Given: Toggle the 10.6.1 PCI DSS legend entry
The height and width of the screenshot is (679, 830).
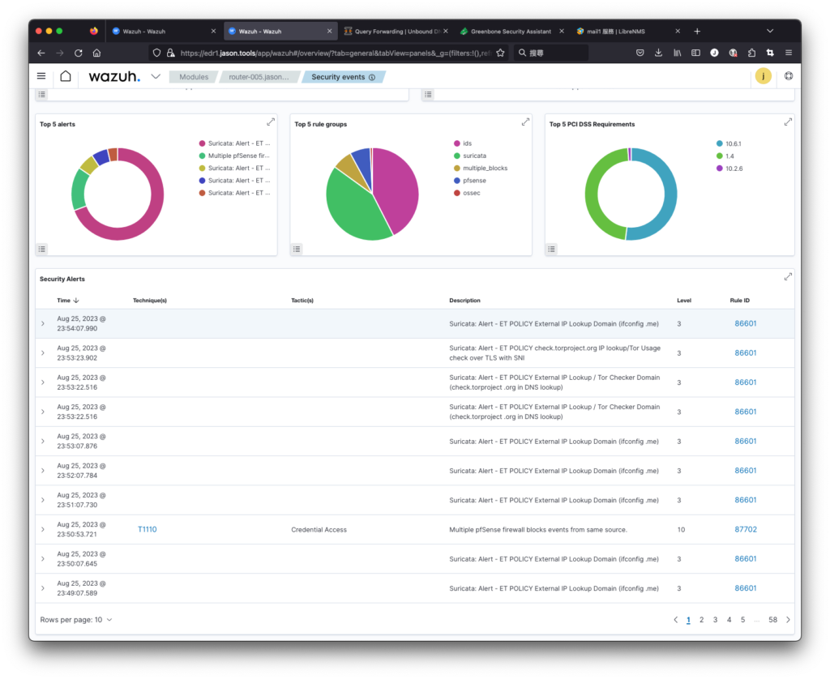Looking at the screenshot, I should click(x=729, y=144).
